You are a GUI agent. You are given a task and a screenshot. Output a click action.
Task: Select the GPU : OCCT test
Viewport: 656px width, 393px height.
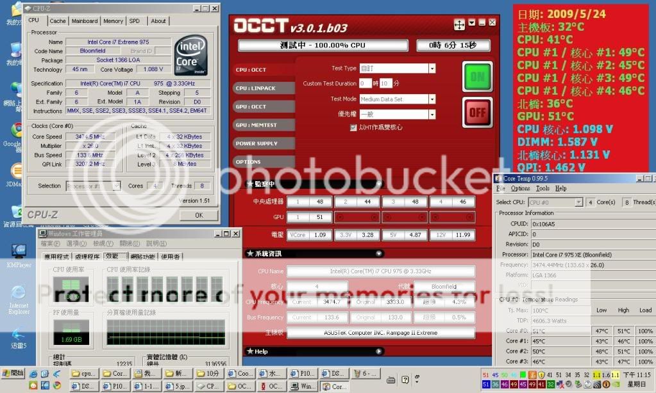tap(264, 106)
